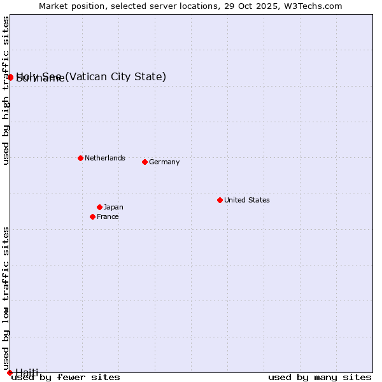
Task: Select the United States red marker
Action: pyautogui.click(x=220, y=200)
